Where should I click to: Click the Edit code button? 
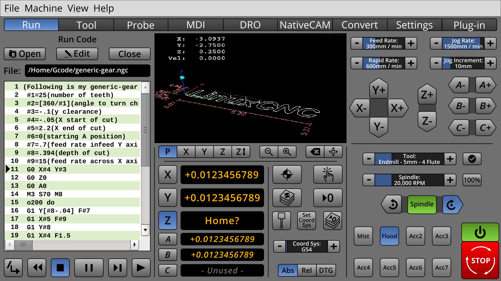[77, 54]
